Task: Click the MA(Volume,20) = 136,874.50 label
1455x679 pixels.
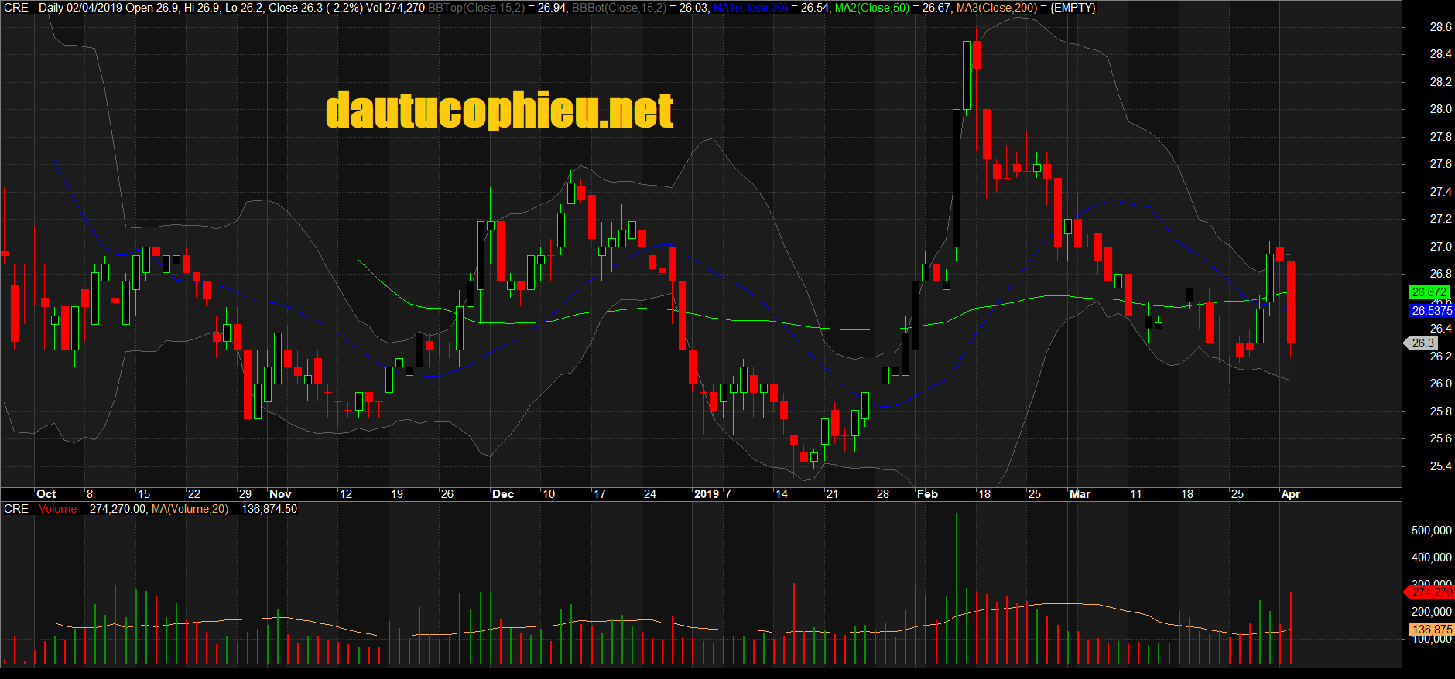Action: [224, 509]
